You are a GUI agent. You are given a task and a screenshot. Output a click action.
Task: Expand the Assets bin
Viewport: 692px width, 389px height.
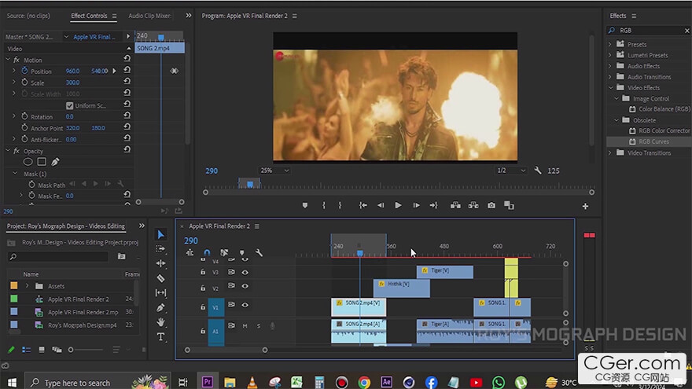point(27,286)
